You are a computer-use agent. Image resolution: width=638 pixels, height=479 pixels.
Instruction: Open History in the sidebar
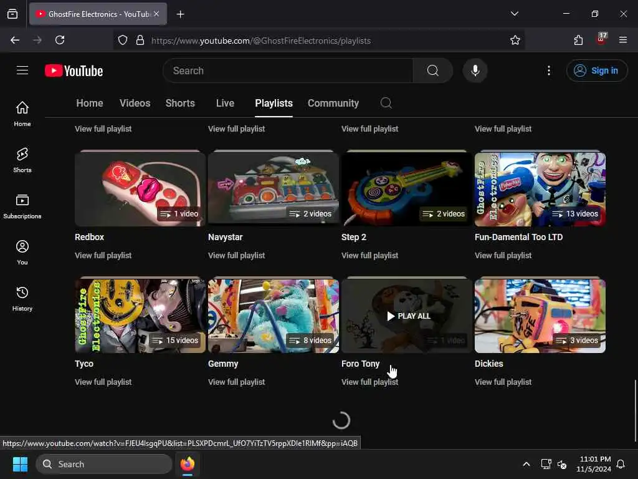(22, 299)
